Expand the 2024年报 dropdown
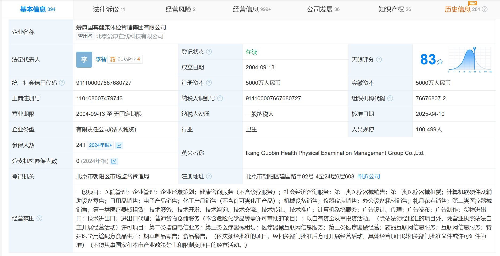This screenshot has width=500, height=256. [x=100, y=145]
